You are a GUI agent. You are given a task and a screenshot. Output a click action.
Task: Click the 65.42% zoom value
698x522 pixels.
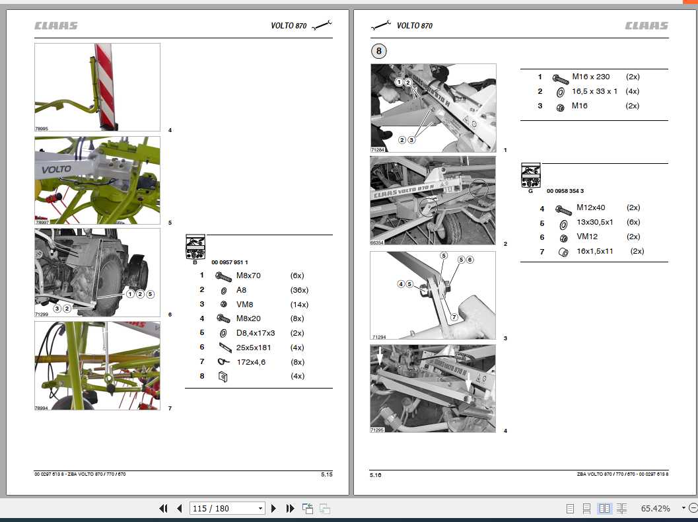[655, 508]
